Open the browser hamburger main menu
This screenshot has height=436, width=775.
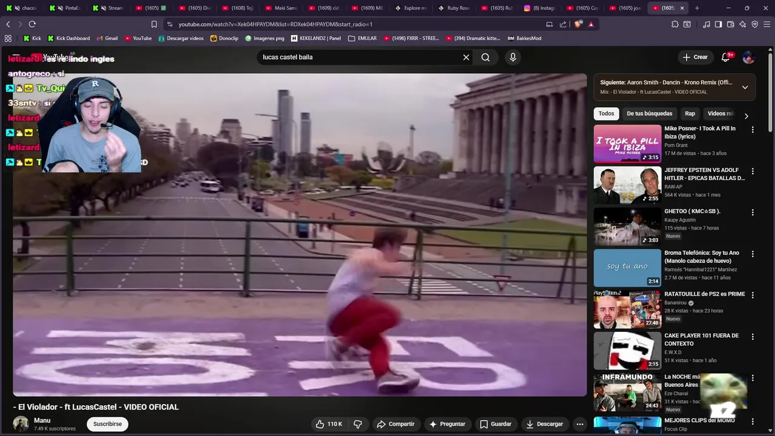(767, 24)
